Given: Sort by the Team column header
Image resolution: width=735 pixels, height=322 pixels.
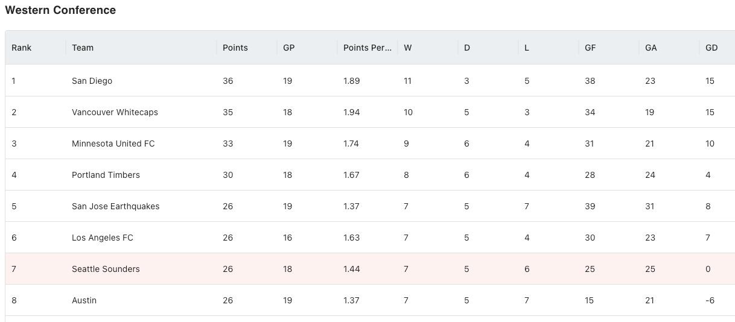Looking at the screenshot, I should (x=141, y=48).
